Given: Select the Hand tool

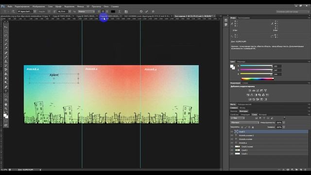Looking at the screenshot, I should coord(6,105).
